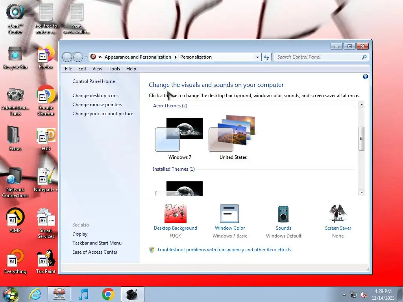Open the Edit menu

pyautogui.click(x=82, y=69)
